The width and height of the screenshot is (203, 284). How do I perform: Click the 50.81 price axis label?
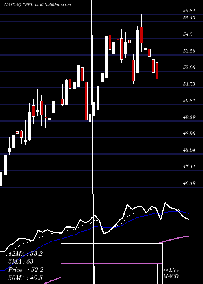(x=189, y=100)
